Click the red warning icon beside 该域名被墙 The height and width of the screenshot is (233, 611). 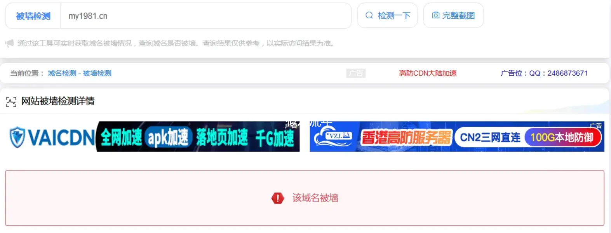click(277, 198)
